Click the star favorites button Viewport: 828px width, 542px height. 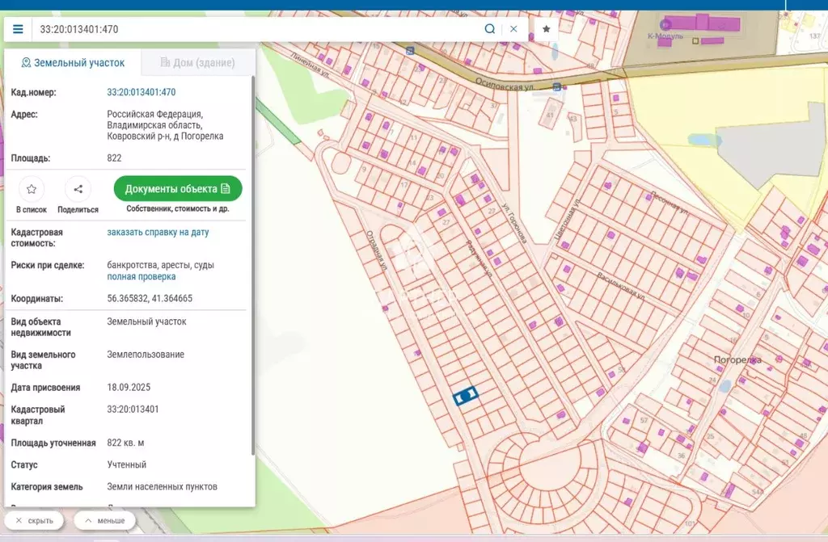click(x=547, y=29)
